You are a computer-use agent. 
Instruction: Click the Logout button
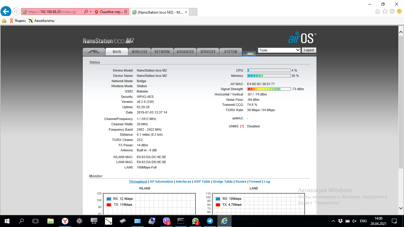click(309, 50)
